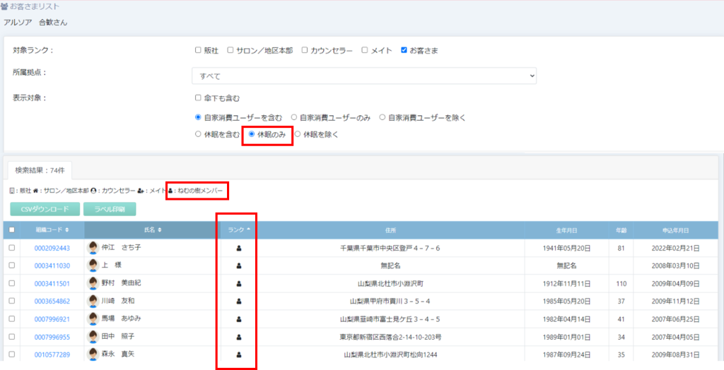Click the お客さまリスト paw icon
Viewport: 724px width, 370px height.
click(x=4, y=7)
